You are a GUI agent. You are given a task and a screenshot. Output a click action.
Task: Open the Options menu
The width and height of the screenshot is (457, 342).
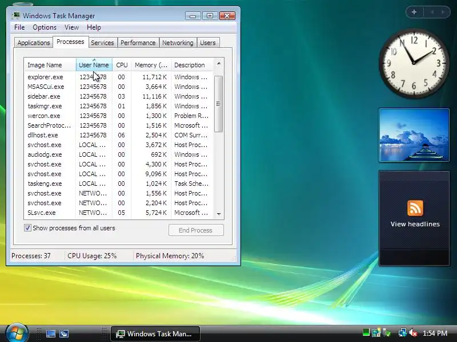(x=45, y=27)
